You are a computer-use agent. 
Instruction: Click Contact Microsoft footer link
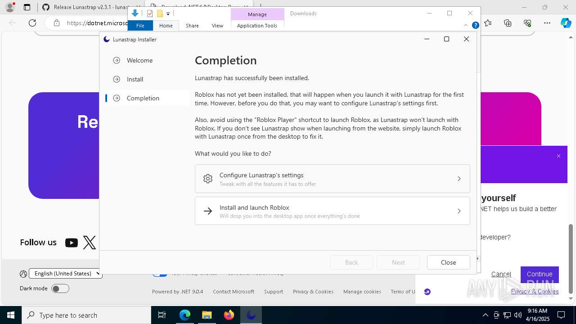tap(234, 292)
